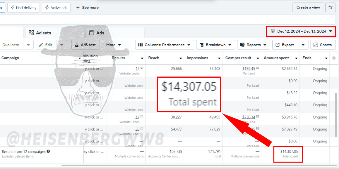The image size is (339, 169).
Task: Click Ongoing in the $443.10 row
Action: tap(320, 105)
